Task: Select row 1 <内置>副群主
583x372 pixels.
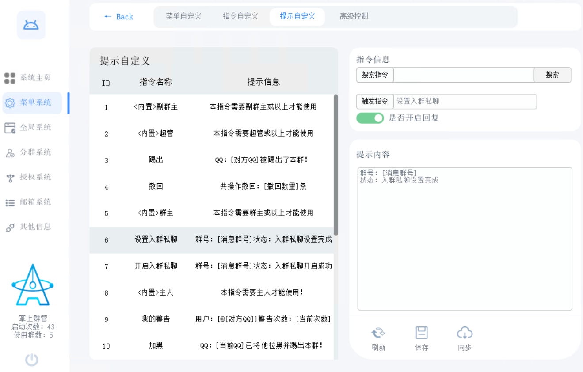Action: (211, 107)
